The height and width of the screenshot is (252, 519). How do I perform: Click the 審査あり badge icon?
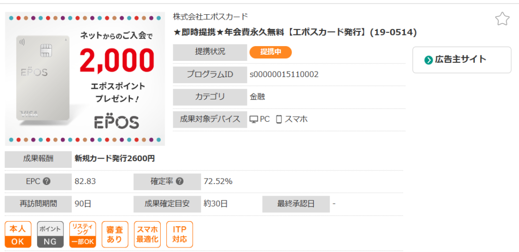click(115, 234)
